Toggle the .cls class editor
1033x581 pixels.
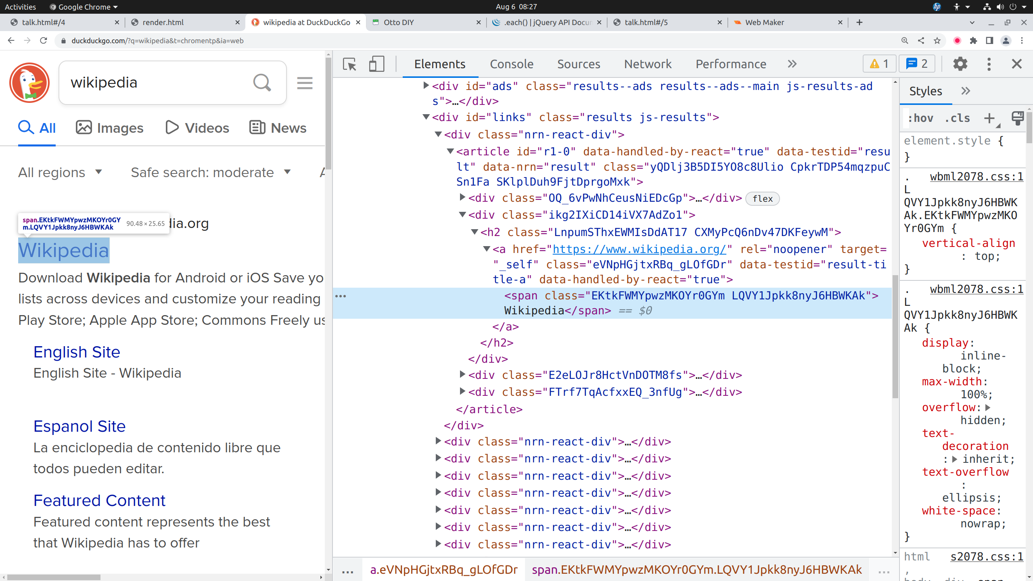[957, 118]
